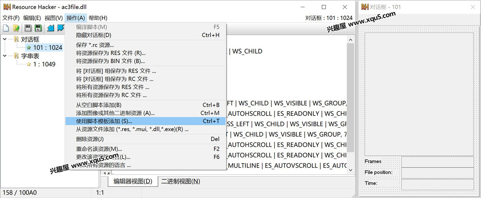The width and height of the screenshot is (481, 198).
Task: Switch to 二进制视图(N) tab
Action: click(180, 182)
